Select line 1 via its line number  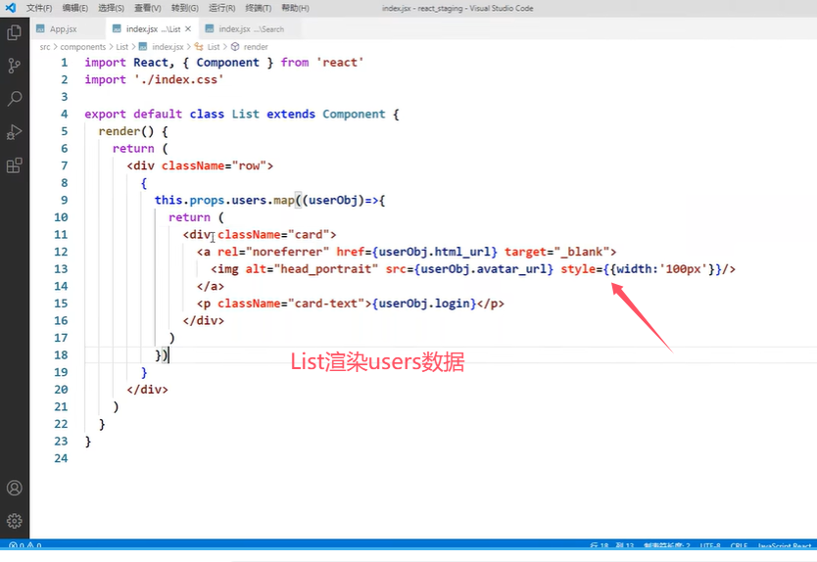click(64, 63)
